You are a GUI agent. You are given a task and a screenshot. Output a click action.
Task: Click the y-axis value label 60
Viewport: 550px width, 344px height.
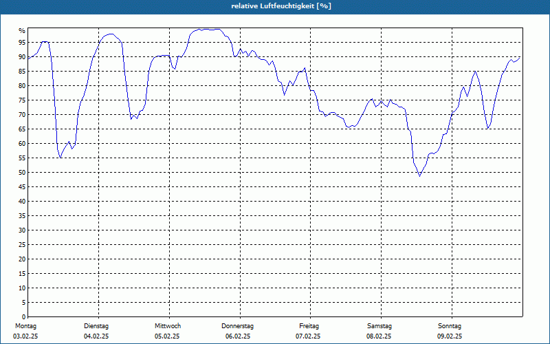click(x=22, y=144)
